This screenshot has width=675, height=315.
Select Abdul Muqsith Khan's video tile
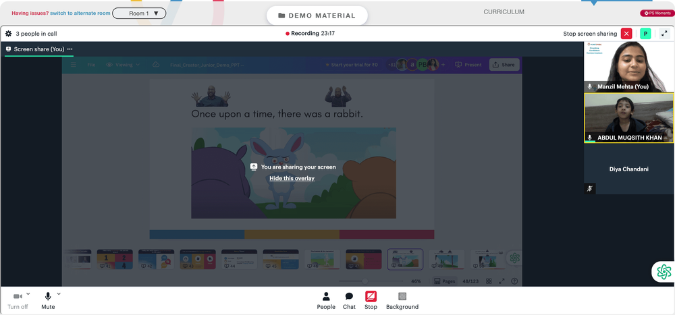629,118
